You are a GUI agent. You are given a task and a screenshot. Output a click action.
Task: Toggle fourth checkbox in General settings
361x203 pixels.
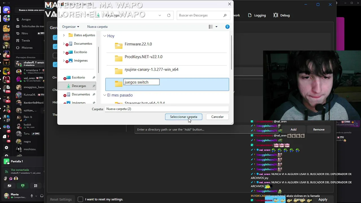pos(55,65)
